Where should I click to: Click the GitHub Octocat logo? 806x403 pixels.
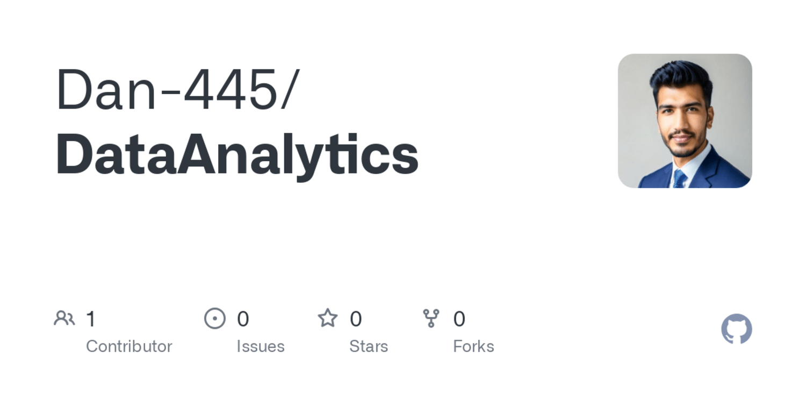click(737, 329)
